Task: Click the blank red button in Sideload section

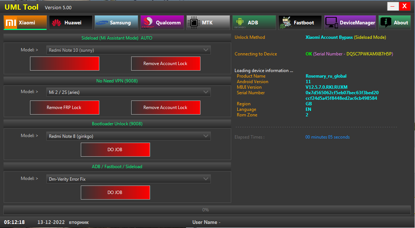Action: coord(64,64)
